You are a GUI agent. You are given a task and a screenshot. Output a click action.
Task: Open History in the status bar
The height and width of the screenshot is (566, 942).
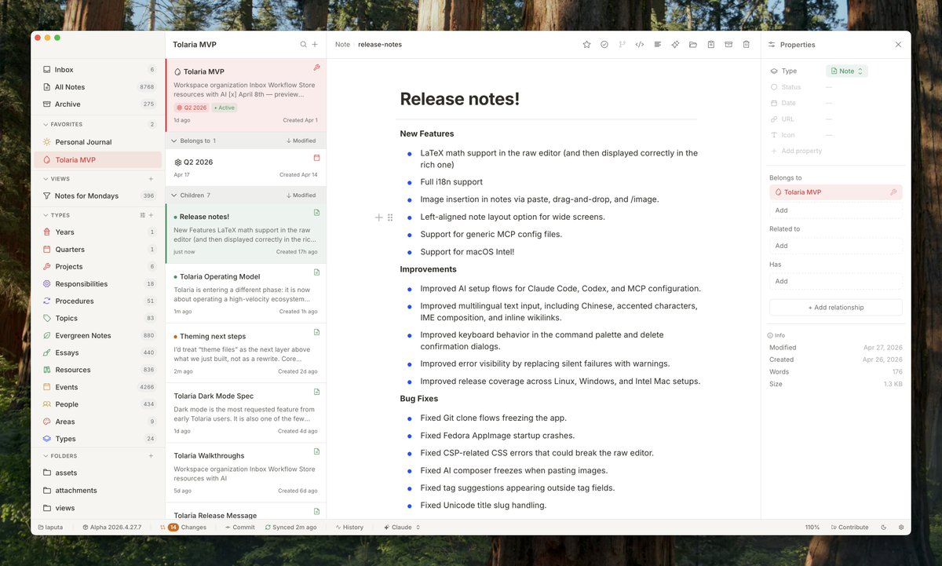pyautogui.click(x=349, y=528)
